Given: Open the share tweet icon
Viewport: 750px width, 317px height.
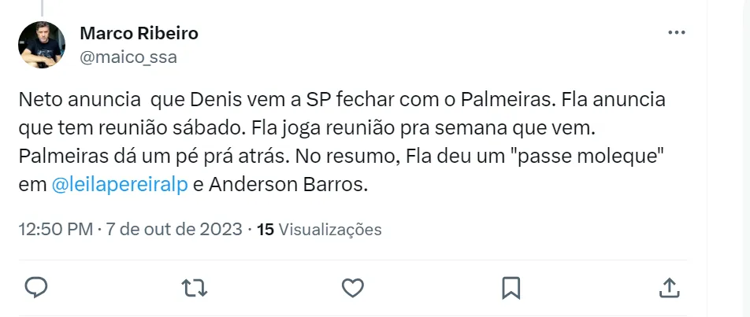Looking at the screenshot, I should (x=668, y=286).
